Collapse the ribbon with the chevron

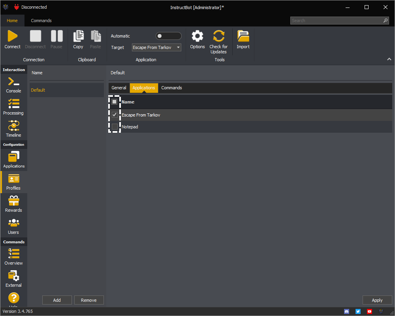pyautogui.click(x=389, y=59)
